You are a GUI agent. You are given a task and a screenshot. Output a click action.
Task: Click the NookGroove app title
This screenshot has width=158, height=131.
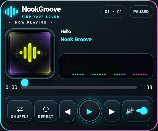click(x=41, y=9)
